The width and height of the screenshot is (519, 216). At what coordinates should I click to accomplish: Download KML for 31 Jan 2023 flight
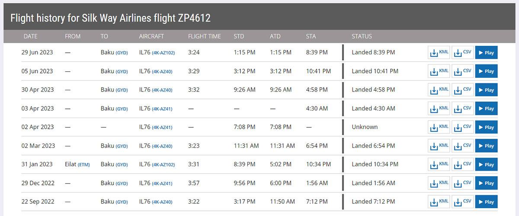439,164
